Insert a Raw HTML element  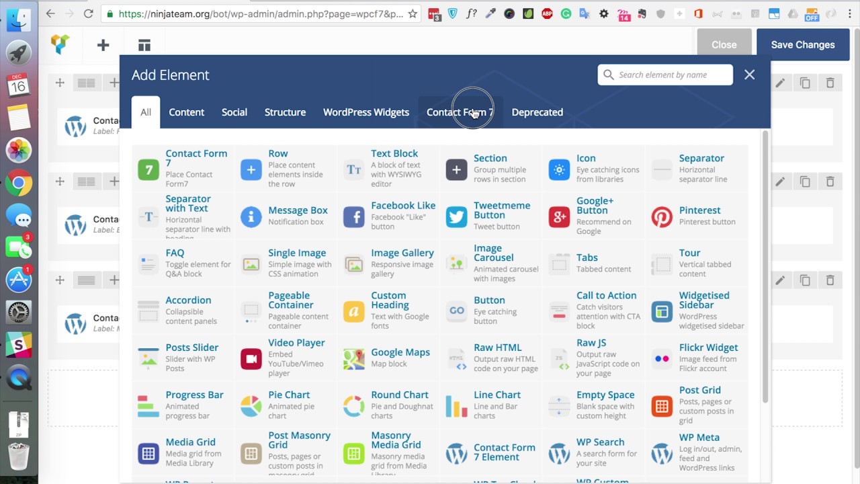pyautogui.click(x=491, y=358)
